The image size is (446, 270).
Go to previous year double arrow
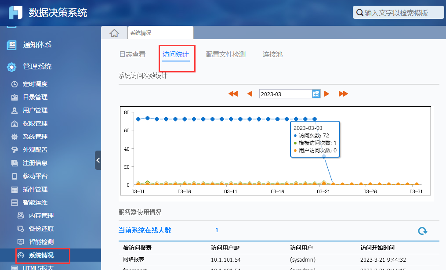coord(233,94)
